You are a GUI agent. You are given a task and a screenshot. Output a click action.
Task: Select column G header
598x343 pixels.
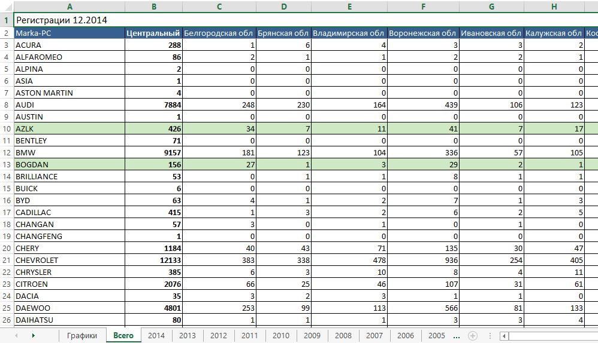(x=491, y=7)
